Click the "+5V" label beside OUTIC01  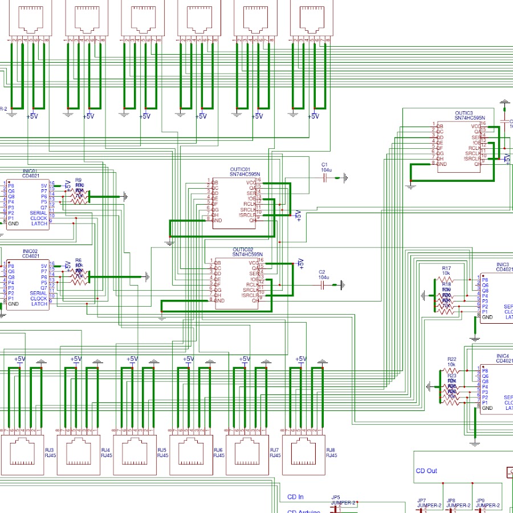[x=298, y=216]
